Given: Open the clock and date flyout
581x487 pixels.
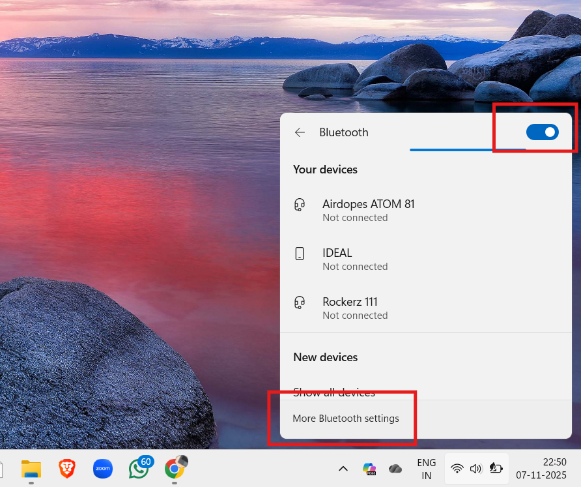Looking at the screenshot, I should pyautogui.click(x=541, y=469).
